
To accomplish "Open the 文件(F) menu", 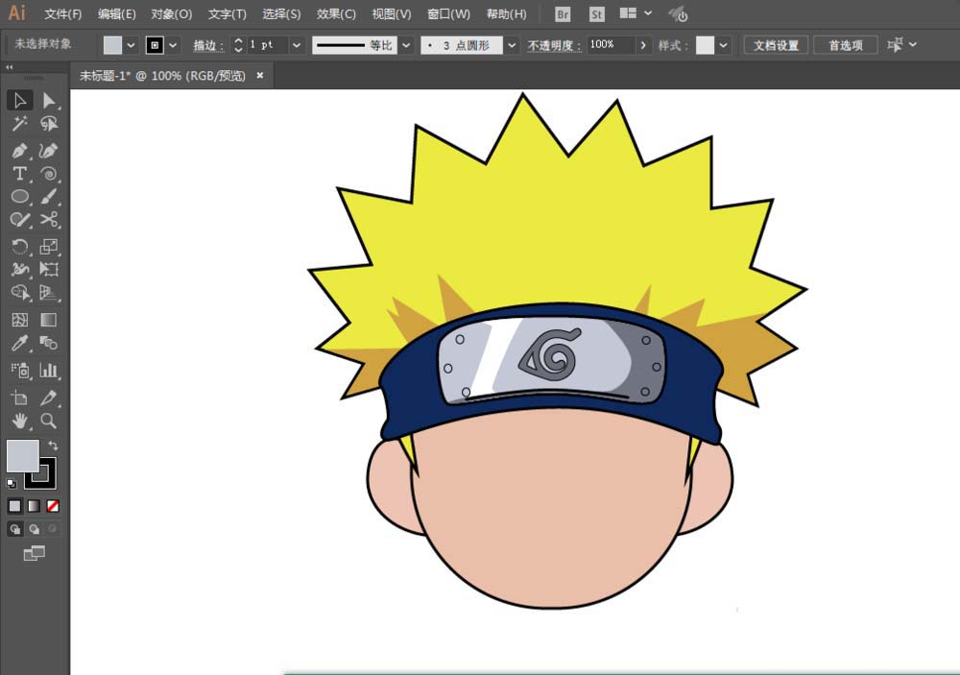I will (62, 14).
